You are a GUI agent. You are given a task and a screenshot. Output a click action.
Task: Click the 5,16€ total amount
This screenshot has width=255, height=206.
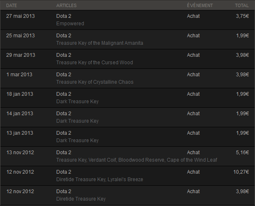click(242, 153)
